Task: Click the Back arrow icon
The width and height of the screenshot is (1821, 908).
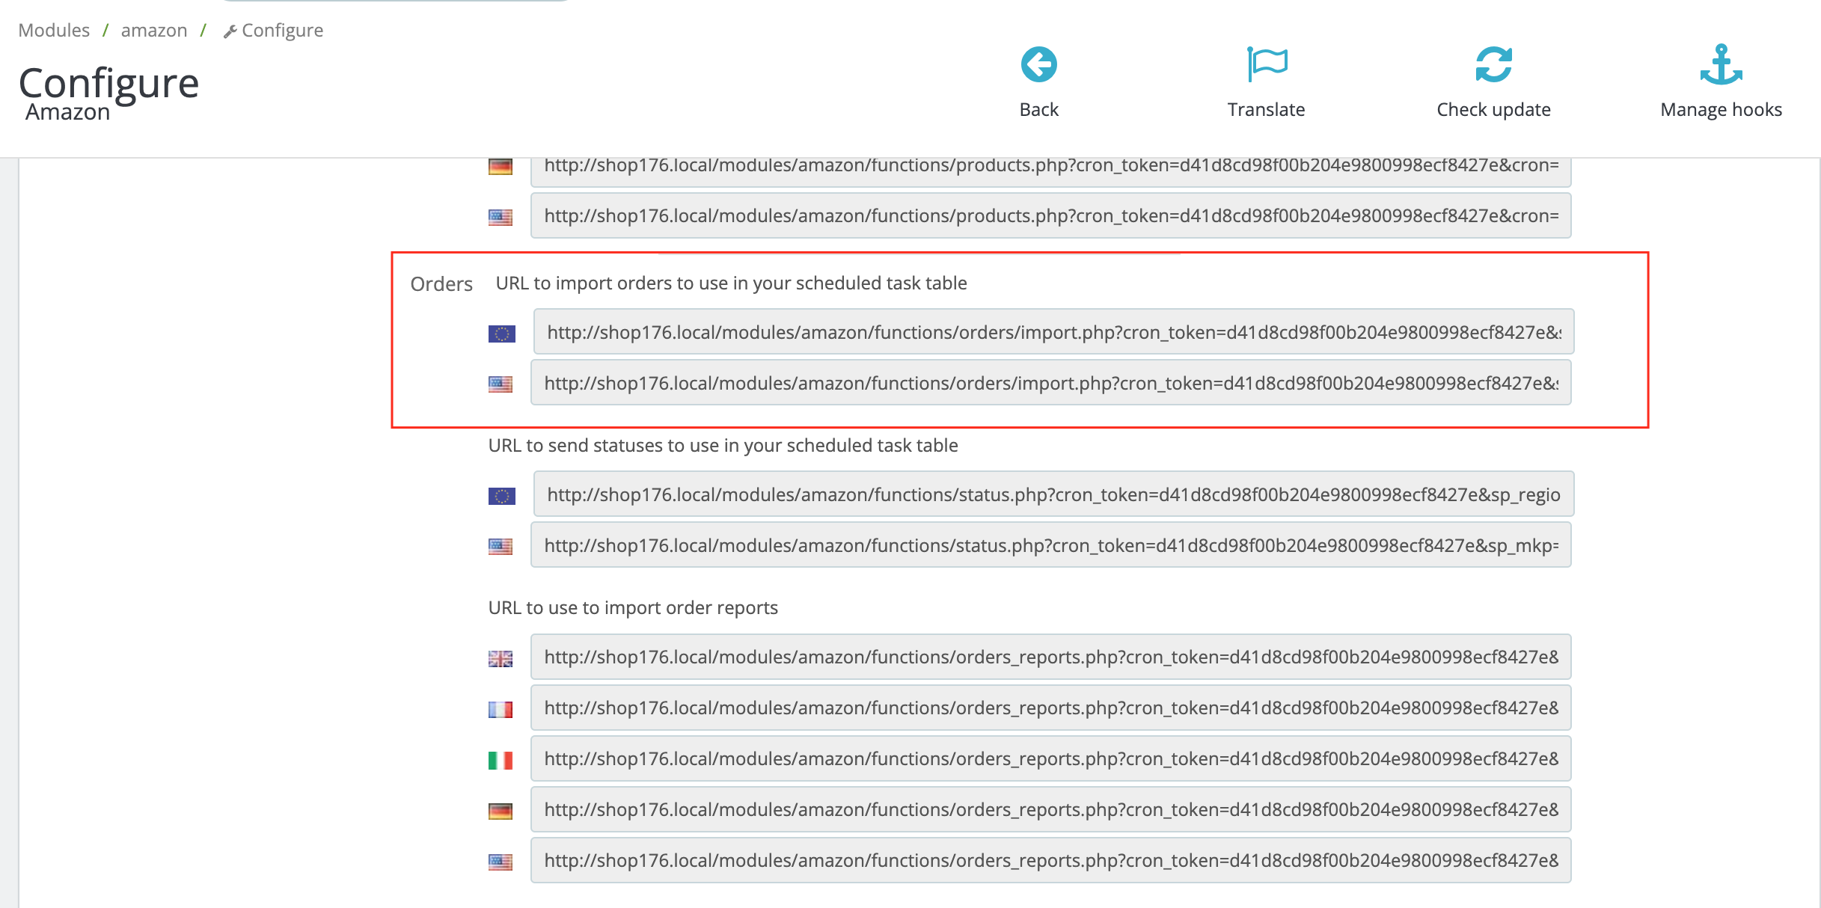Action: point(1038,64)
